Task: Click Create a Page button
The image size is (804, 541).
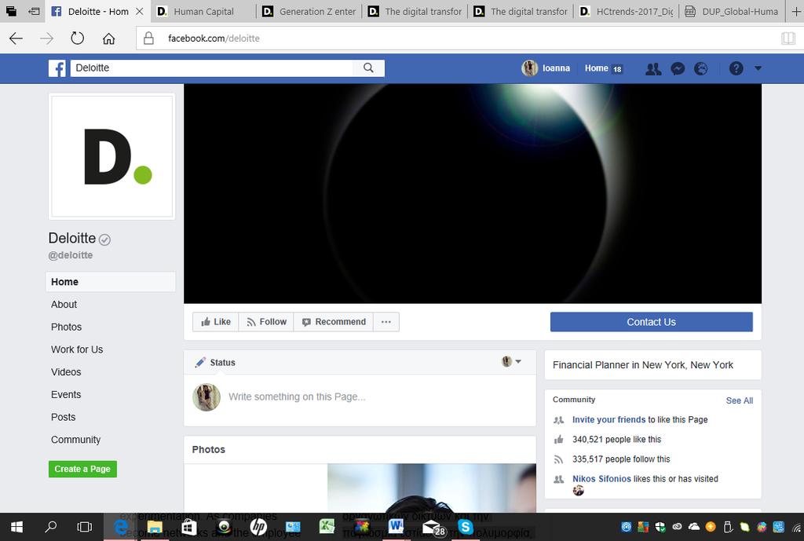Action: (x=82, y=469)
